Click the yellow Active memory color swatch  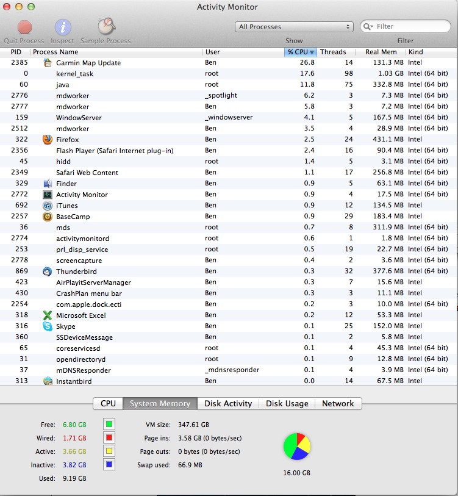click(109, 451)
